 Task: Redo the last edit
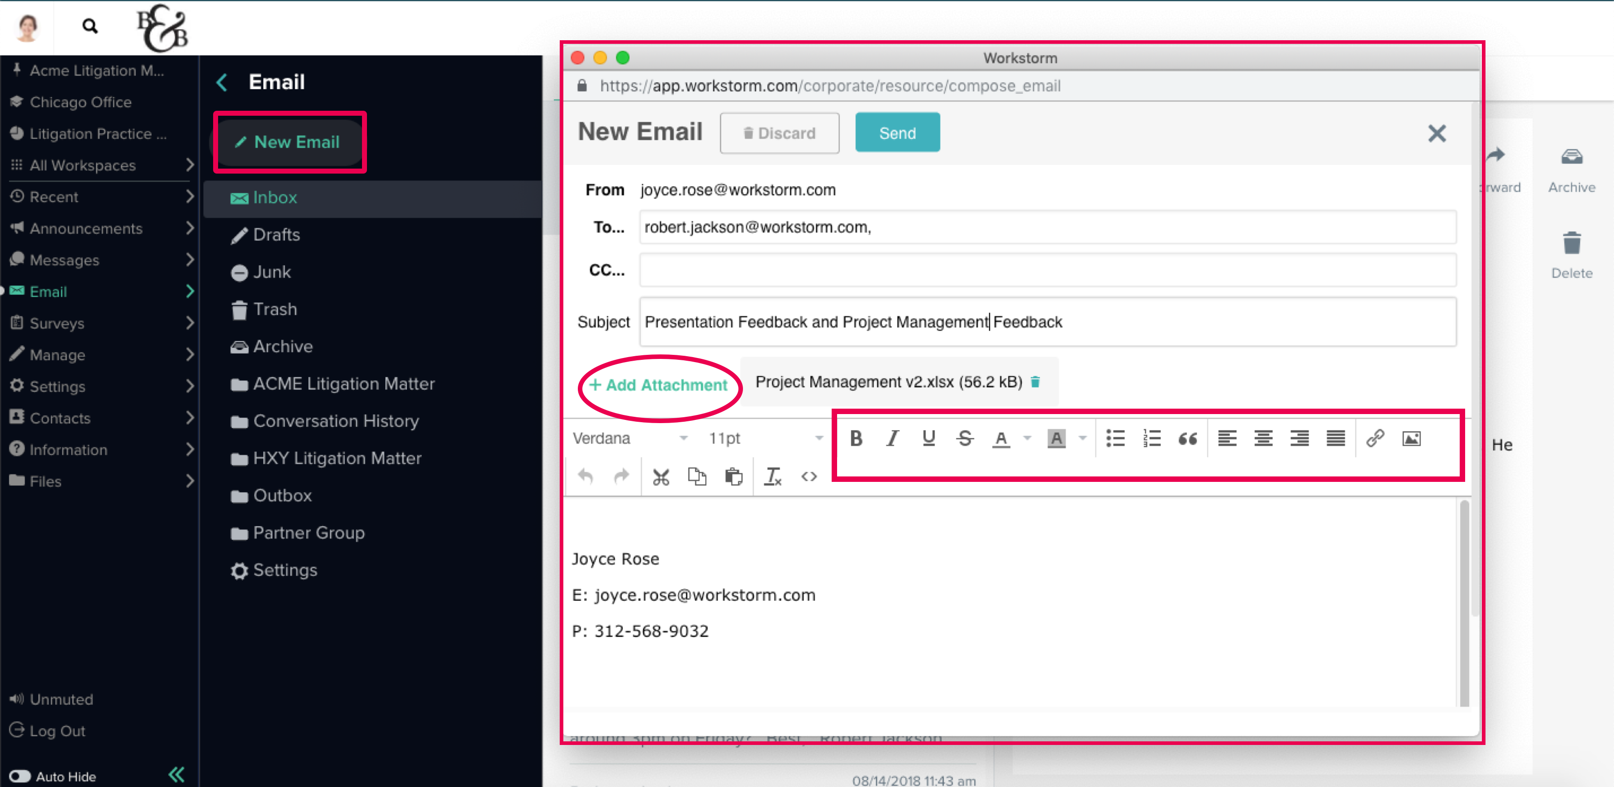coord(621,476)
